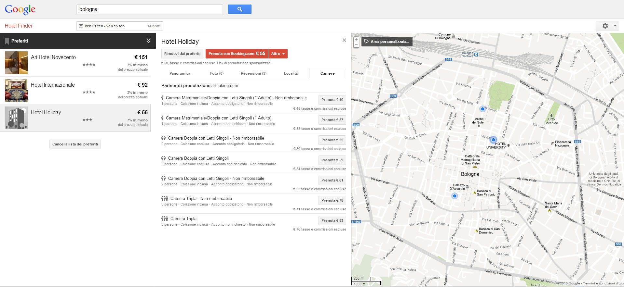Close the Hotel Holiday details panel
The image size is (624, 287).
[344, 40]
